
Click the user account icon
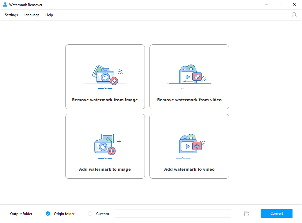pos(294,15)
